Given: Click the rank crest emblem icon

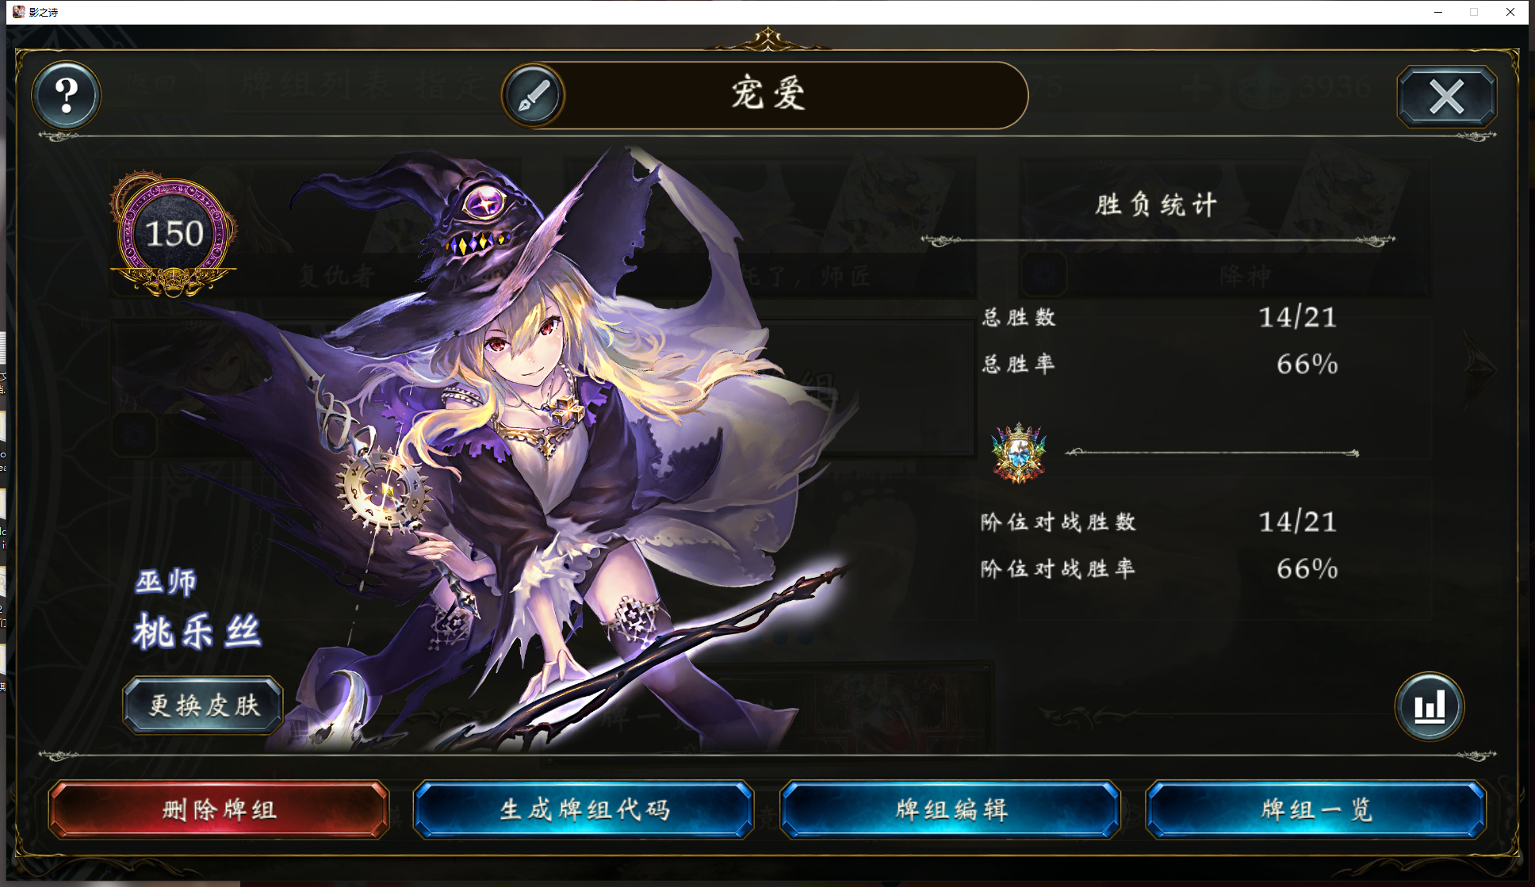Looking at the screenshot, I should (1019, 453).
